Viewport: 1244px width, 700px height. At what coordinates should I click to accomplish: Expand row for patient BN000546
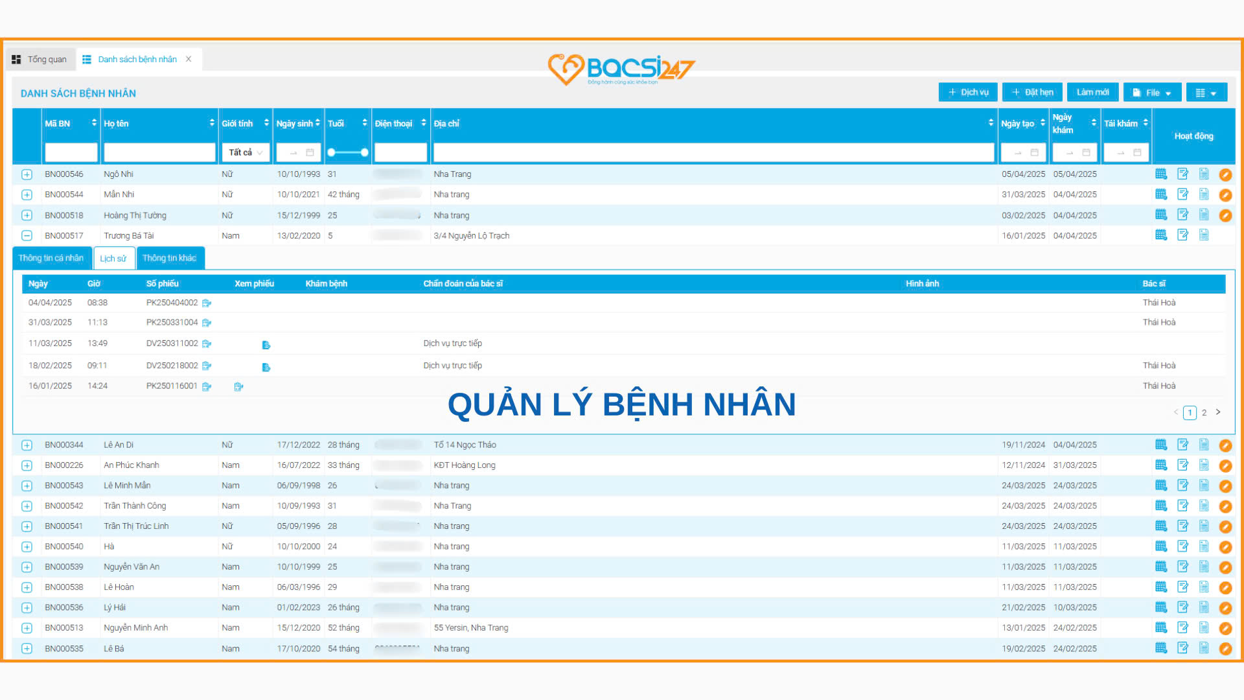click(27, 174)
